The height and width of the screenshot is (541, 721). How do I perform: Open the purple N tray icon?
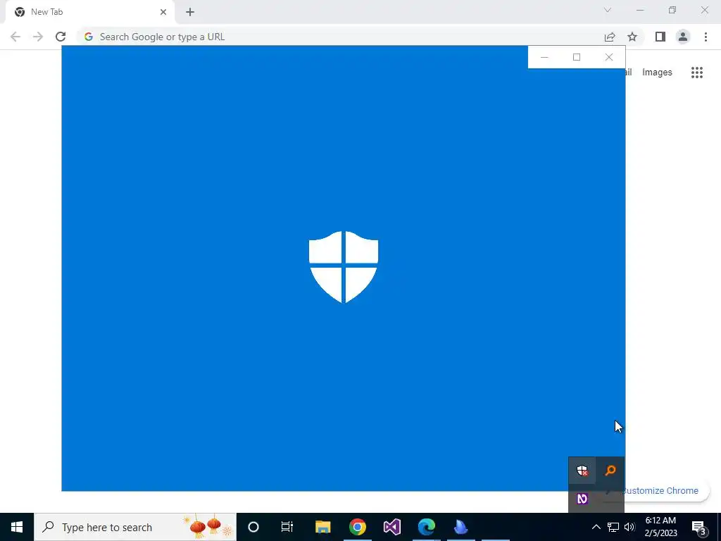pyautogui.click(x=582, y=499)
